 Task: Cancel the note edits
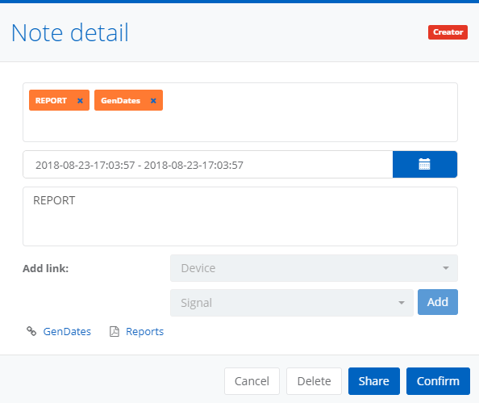click(x=252, y=381)
